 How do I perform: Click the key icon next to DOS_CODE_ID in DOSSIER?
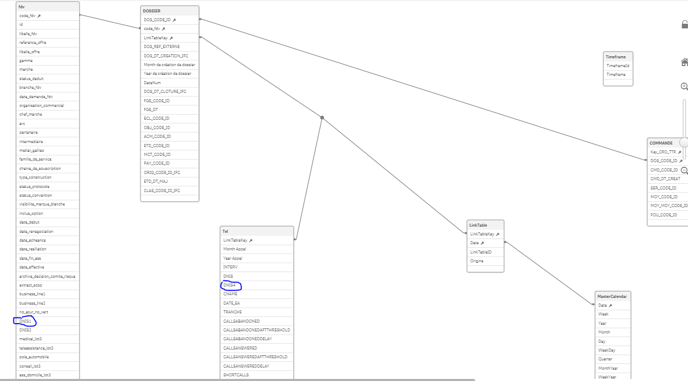(x=175, y=20)
